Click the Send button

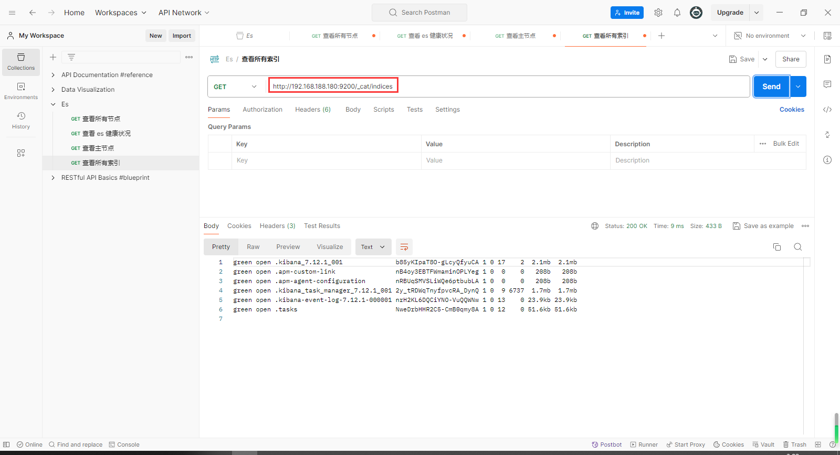pyautogui.click(x=771, y=86)
